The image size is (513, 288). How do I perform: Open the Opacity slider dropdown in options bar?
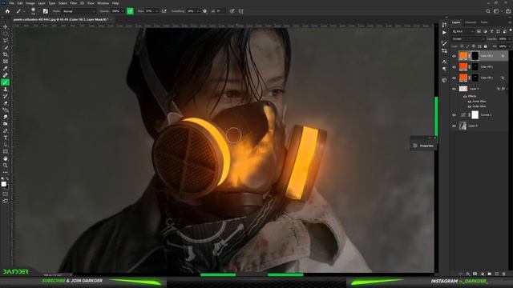click(123, 11)
